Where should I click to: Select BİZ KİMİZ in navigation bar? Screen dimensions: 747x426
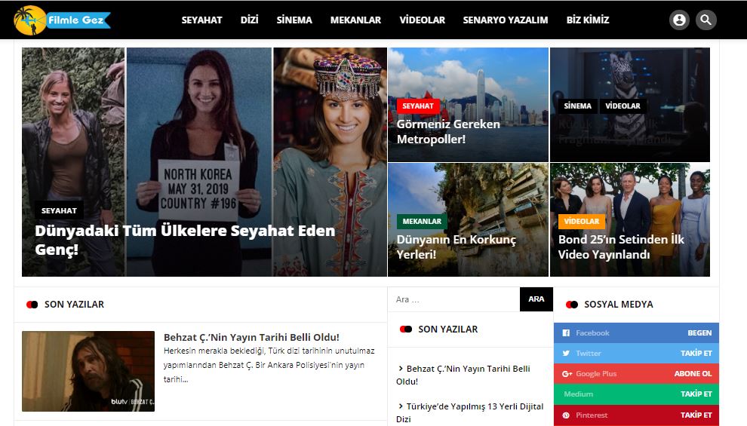click(x=588, y=20)
